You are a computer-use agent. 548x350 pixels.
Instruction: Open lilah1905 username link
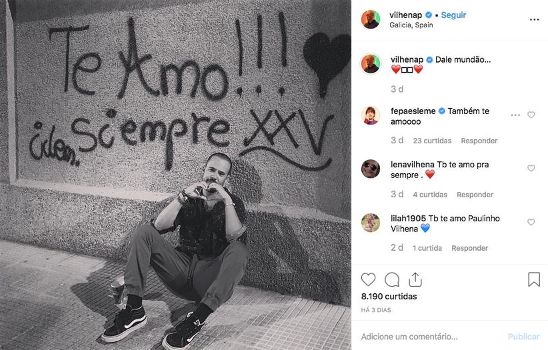pos(408,218)
